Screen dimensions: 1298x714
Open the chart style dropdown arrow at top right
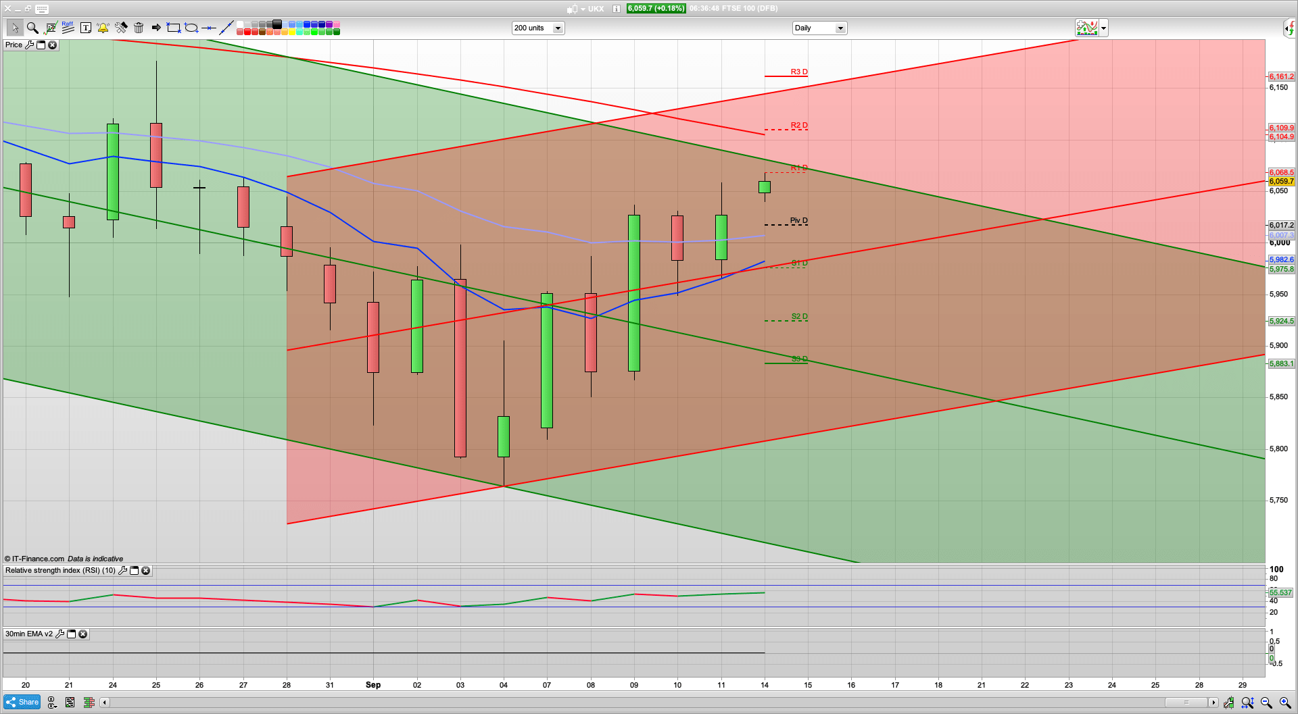tap(1103, 28)
